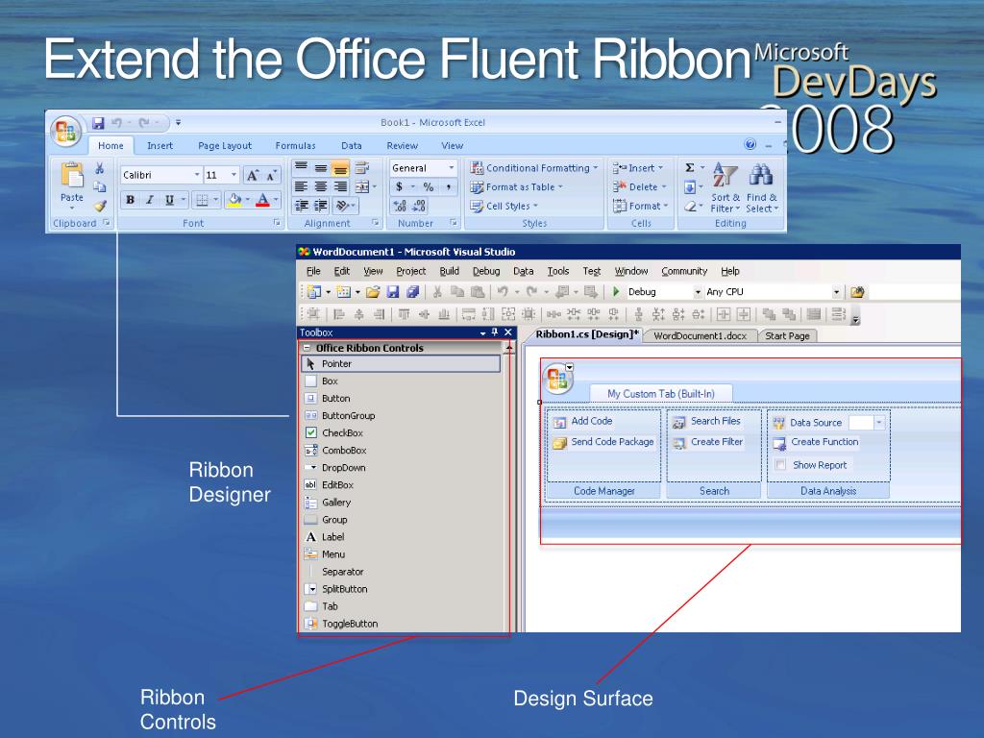Screen dimensions: 984x738
Task: Open the Data Source combo box
Action: [x=879, y=423]
